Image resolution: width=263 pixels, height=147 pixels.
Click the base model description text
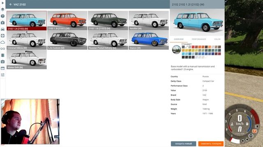point(193,68)
